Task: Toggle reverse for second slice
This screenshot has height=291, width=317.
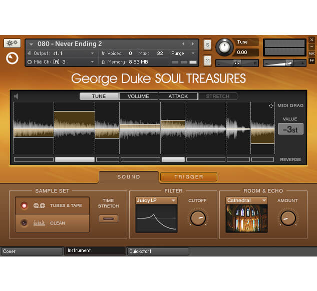Action: tap(75, 159)
